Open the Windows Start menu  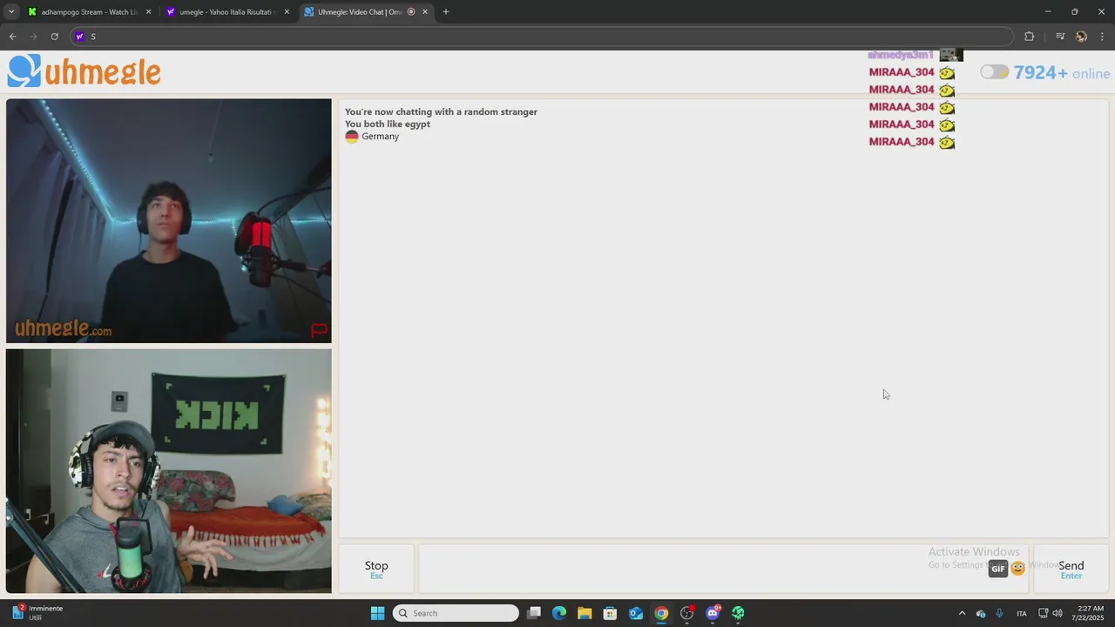pos(377,613)
